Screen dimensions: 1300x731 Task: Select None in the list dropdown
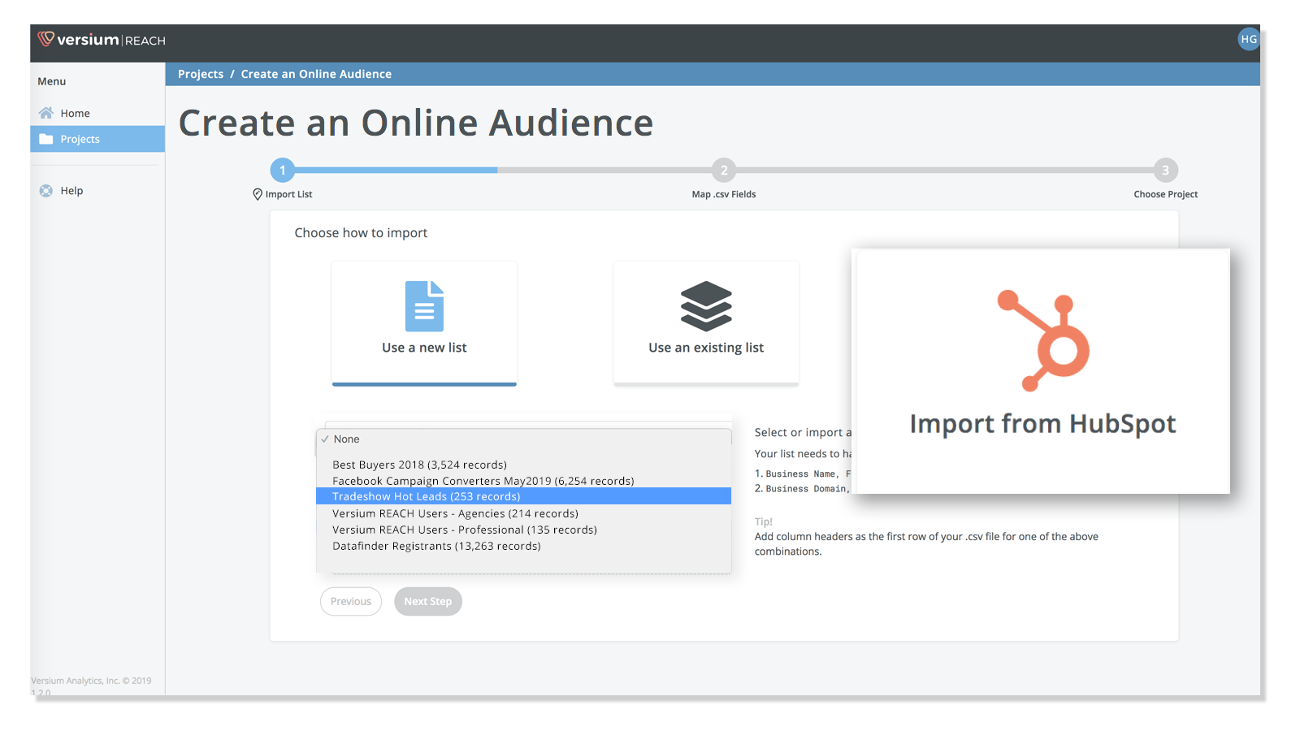(523, 439)
